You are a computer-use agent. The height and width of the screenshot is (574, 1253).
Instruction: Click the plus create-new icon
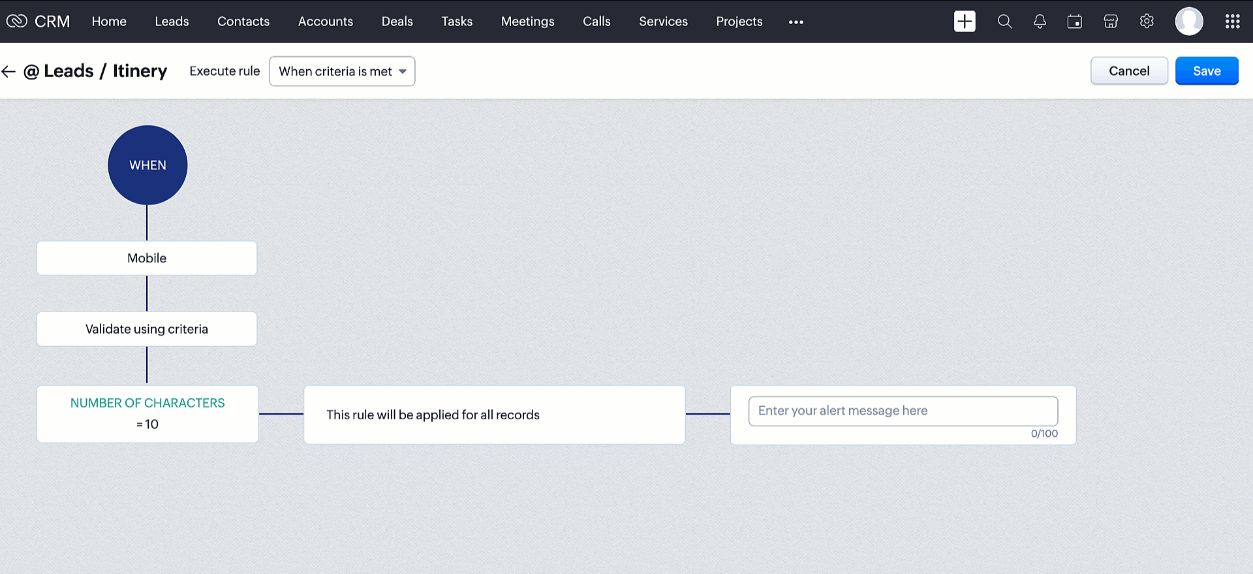click(x=965, y=22)
